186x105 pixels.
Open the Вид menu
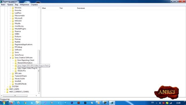click(x=17, y=5)
